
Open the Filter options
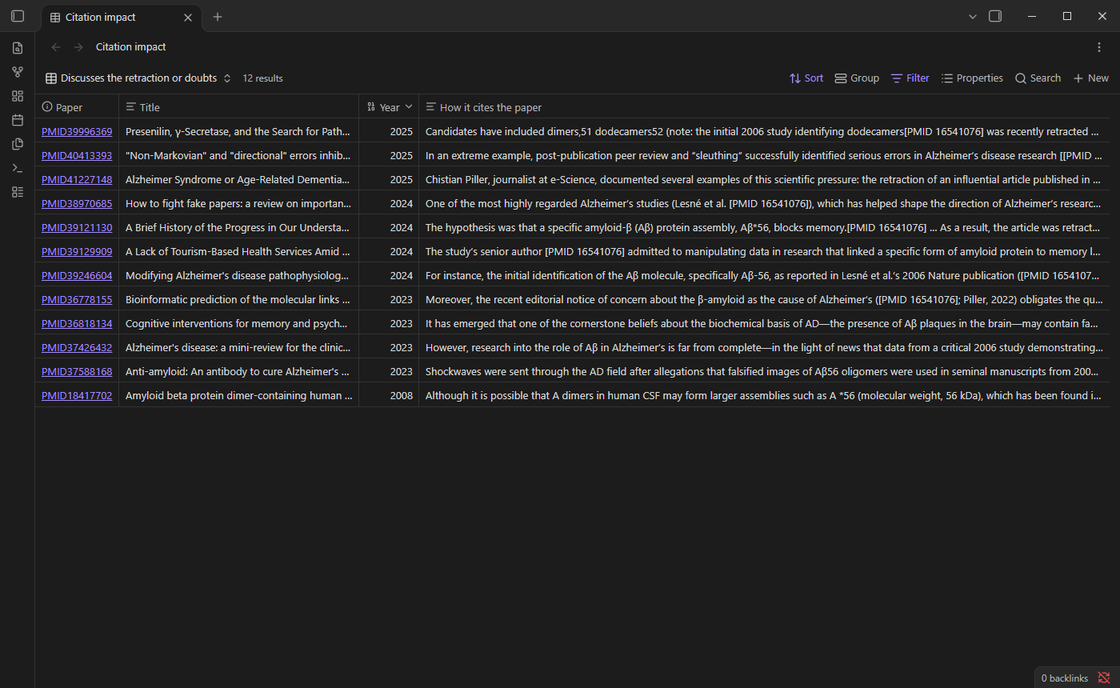tap(910, 78)
